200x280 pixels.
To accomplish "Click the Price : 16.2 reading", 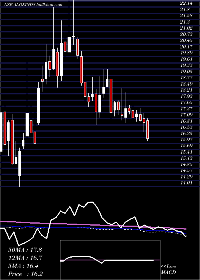I will pyautogui.click(x=26, y=274).
